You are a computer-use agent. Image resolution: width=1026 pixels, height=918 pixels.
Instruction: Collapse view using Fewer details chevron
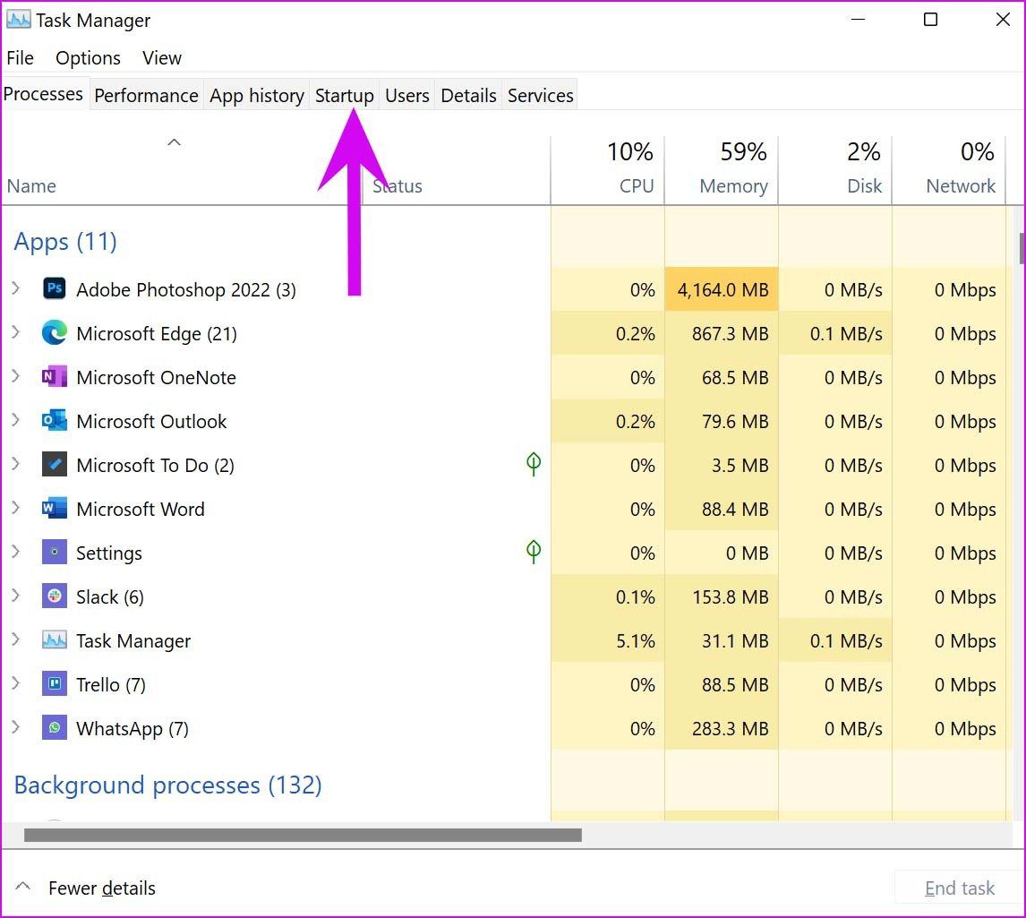coord(23,887)
